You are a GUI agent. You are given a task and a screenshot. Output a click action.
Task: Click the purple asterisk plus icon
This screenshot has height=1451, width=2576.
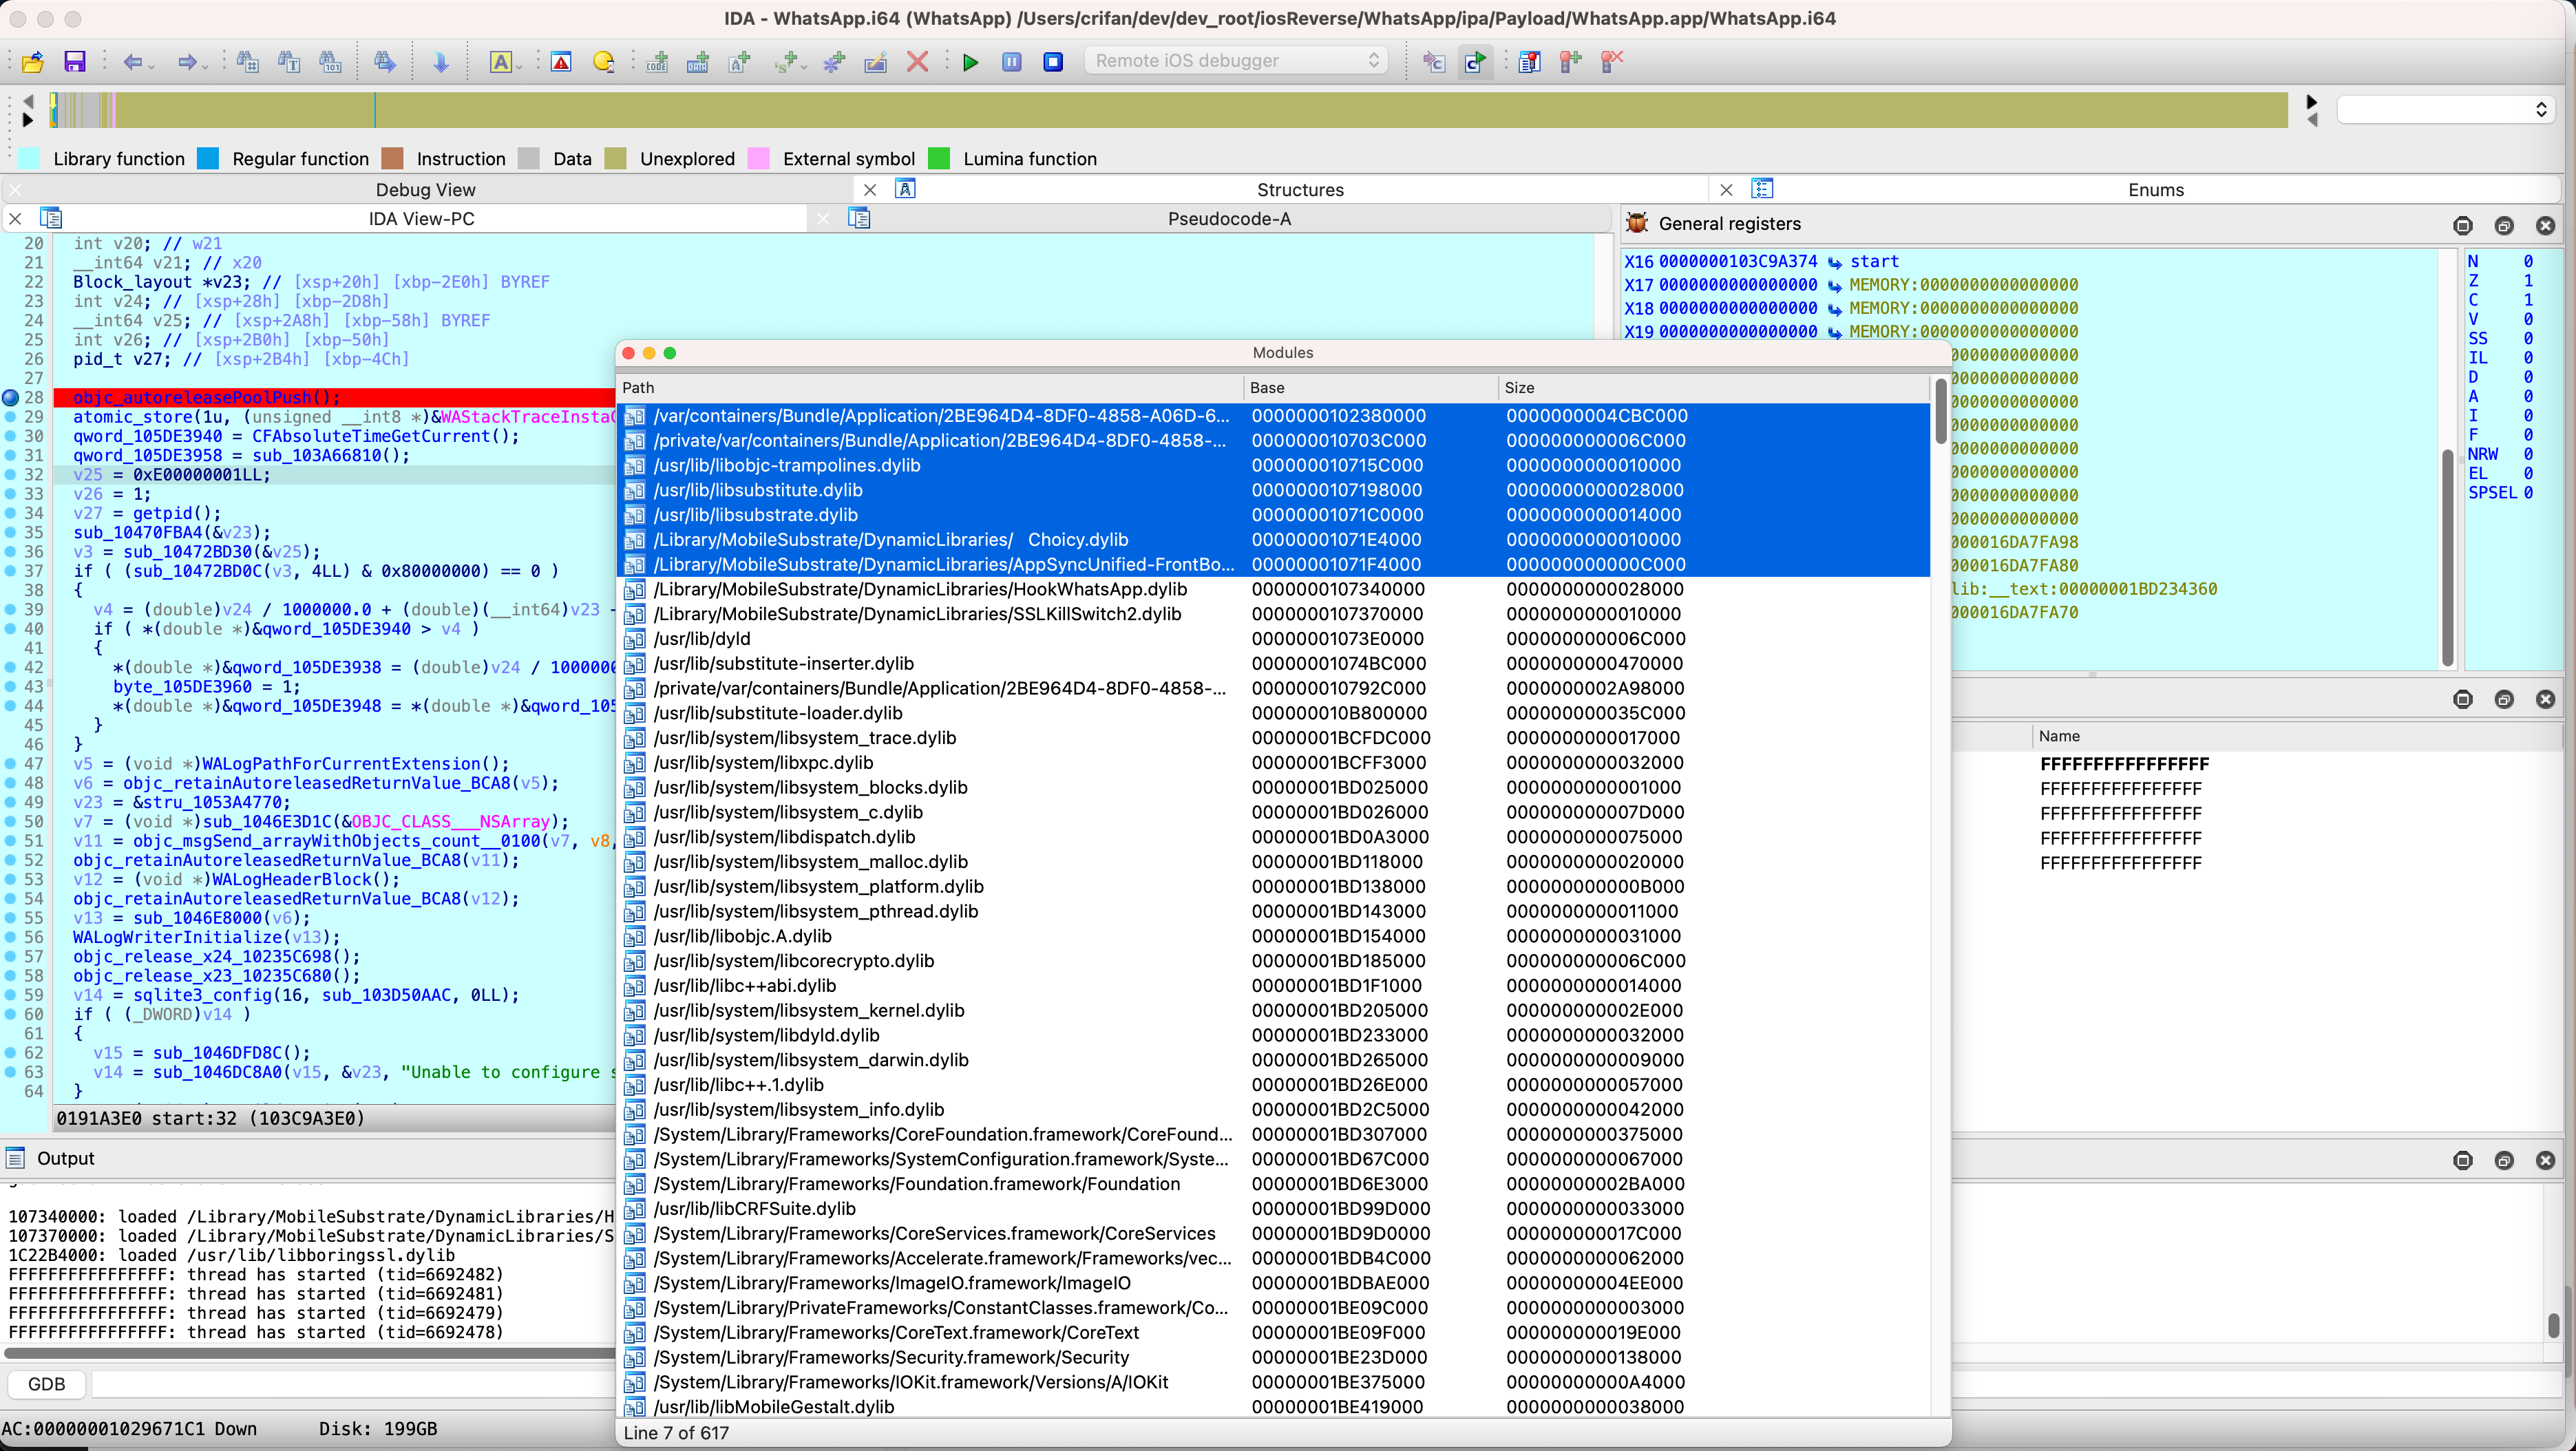pyautogui.click(x=834, y=62)
